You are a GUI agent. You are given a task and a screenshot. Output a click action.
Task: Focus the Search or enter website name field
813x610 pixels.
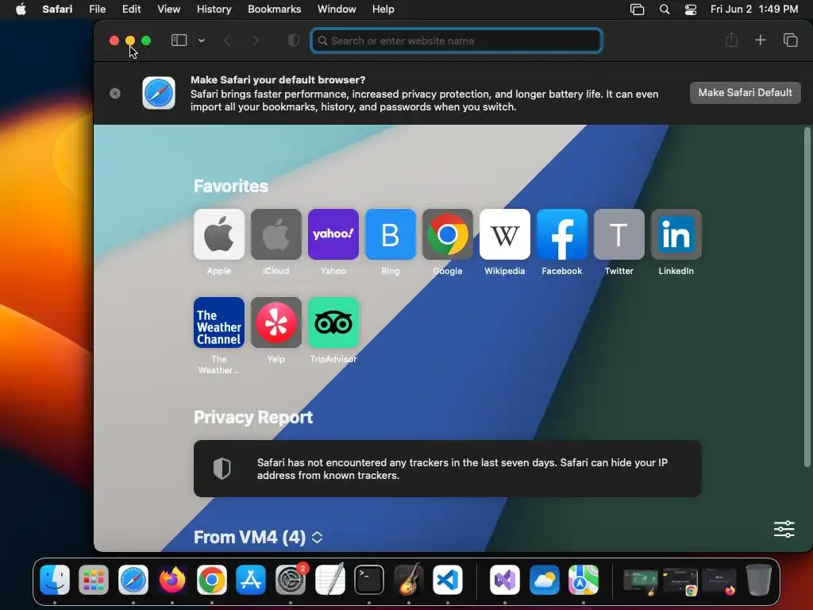pos(457,41)
